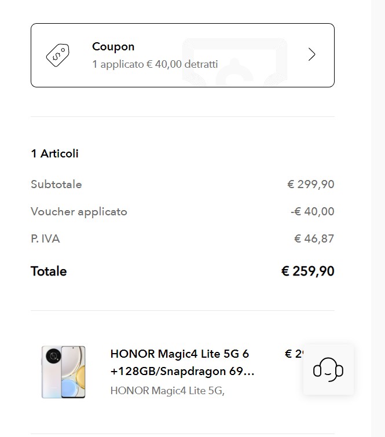Click the € 259,90 total amount

point(307,271)
